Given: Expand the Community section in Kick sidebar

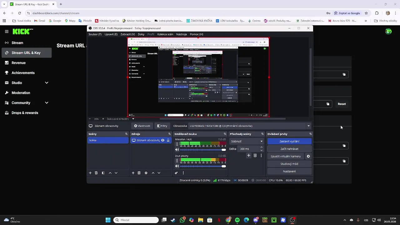Looking at the screenshot, I should 47,103.
